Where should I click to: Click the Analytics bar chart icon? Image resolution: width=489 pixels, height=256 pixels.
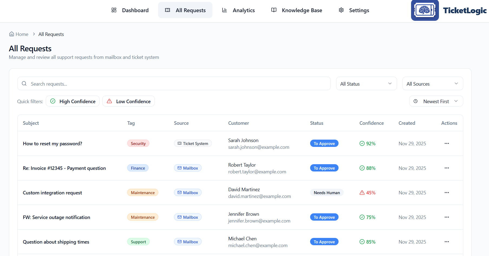click(x=224, y=10)
